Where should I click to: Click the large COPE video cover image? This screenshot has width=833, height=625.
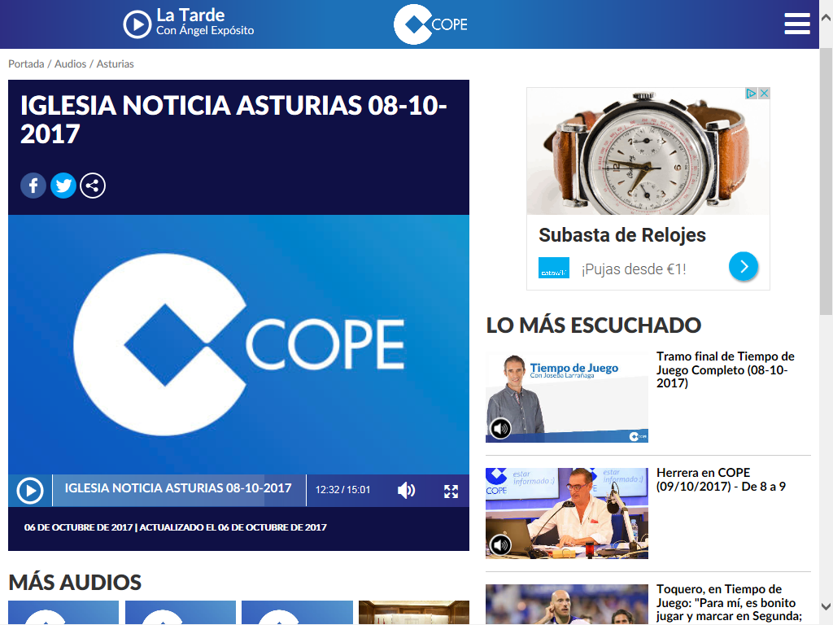(x=238, y=344)
